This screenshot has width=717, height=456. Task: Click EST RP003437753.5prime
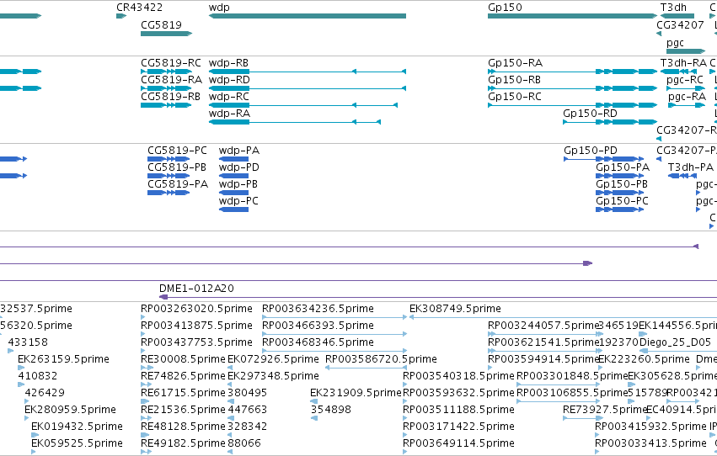click(196, 342)
